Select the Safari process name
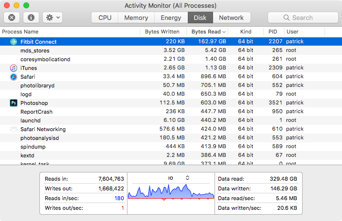The image size is (342, 221). pos(28,77)
